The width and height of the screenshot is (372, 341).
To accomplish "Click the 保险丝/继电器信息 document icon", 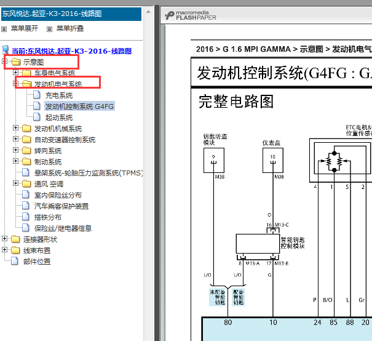I will tap(26, 228).
